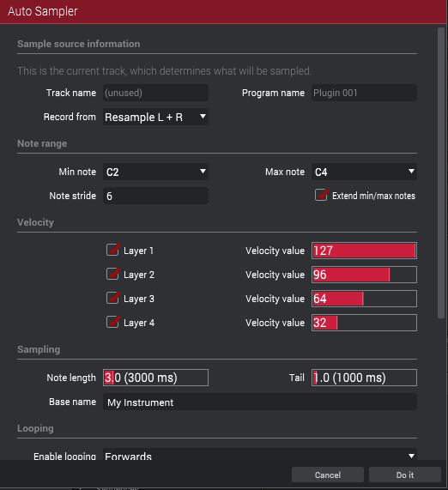Open the Max note dropdown showing C4
Screen dimensions: 448x490
364,172
